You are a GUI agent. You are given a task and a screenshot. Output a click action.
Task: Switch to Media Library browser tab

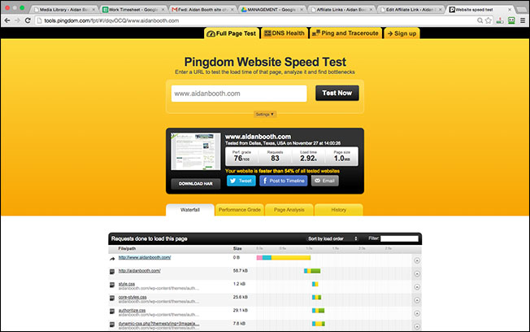point(63,10)
